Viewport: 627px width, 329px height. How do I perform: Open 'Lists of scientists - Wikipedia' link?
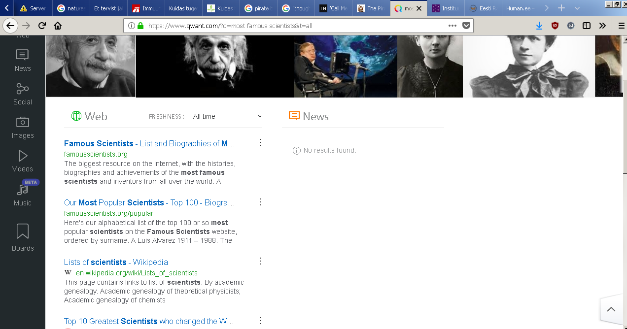click(x=116, y=262)
